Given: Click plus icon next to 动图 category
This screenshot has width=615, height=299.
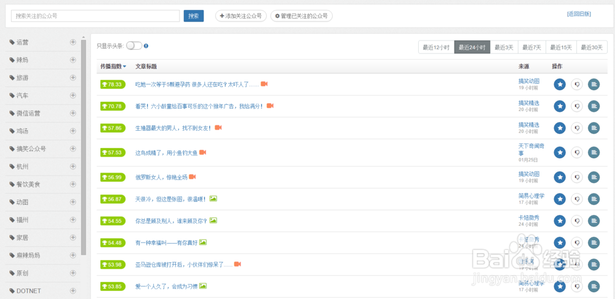Looking at the screenshot, I should click(73, 202).
